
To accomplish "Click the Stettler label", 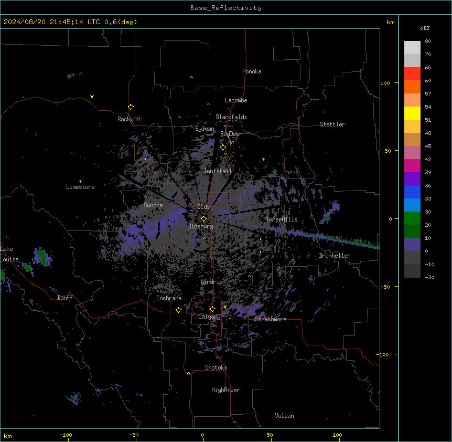I will point(332,124).
